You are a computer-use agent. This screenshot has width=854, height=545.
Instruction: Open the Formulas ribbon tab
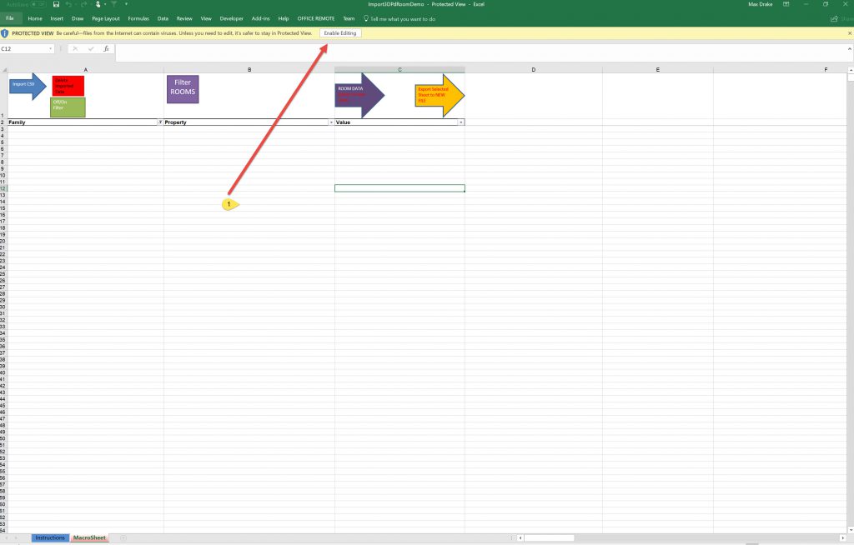click(138, 18)
